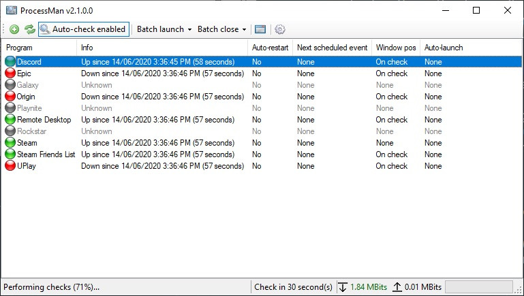
Task: Click Origin's 'Down since' info text
Action: point(162,97)
